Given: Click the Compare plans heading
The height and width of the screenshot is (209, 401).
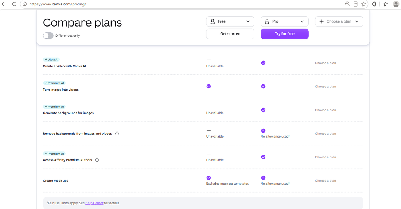Looking at the screenshot, I should click(82, 23).
